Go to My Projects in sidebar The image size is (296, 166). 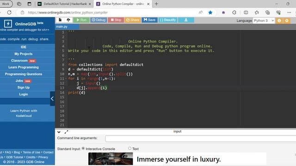point(24,54)
